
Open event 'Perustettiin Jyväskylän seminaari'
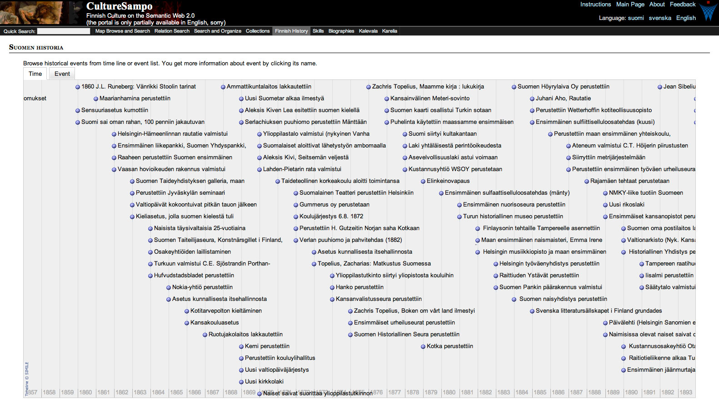[180, 193]
